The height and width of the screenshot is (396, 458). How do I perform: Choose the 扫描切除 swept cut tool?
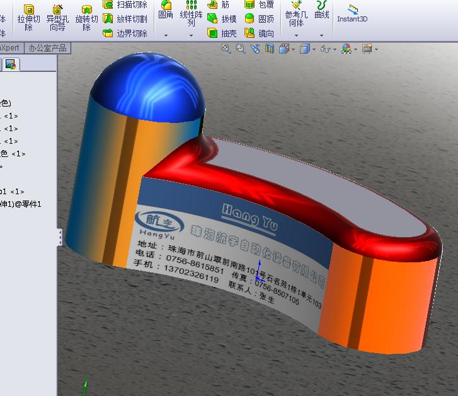pyautogui.click(x=125, y=4)
